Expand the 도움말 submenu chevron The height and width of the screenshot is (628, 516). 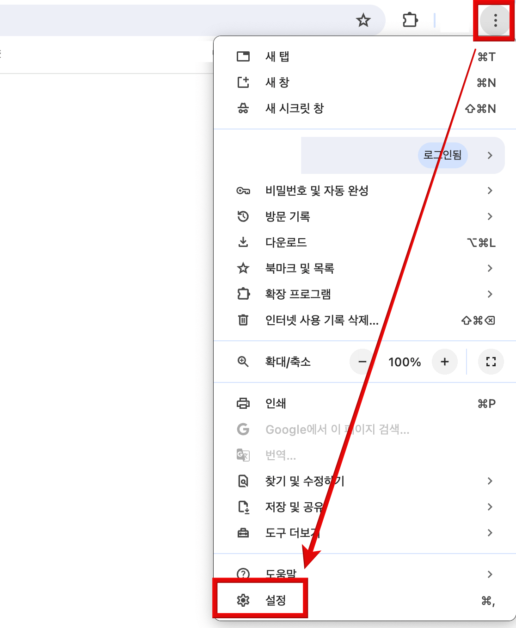[490, 574]
